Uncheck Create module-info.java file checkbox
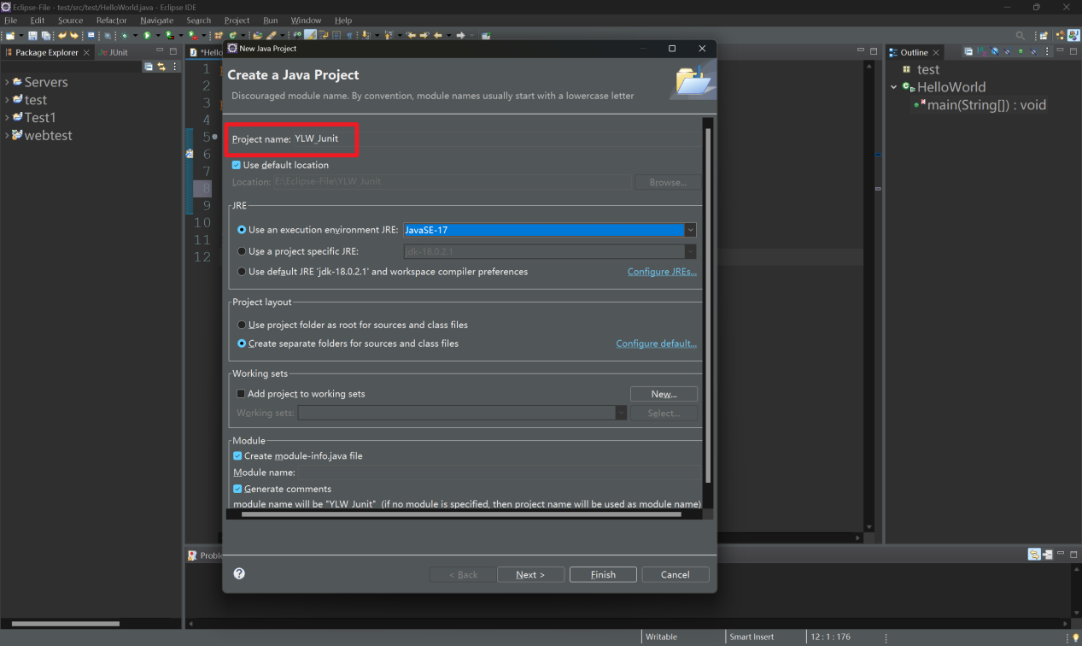 237,455
